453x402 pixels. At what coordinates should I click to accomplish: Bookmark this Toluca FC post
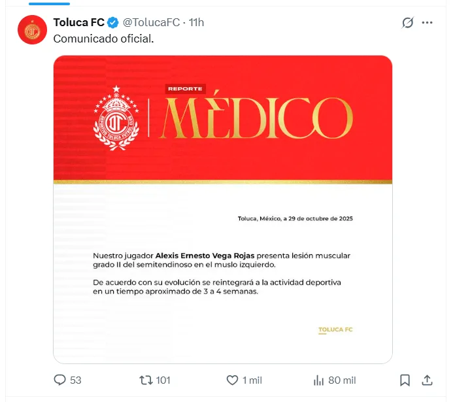405,380
